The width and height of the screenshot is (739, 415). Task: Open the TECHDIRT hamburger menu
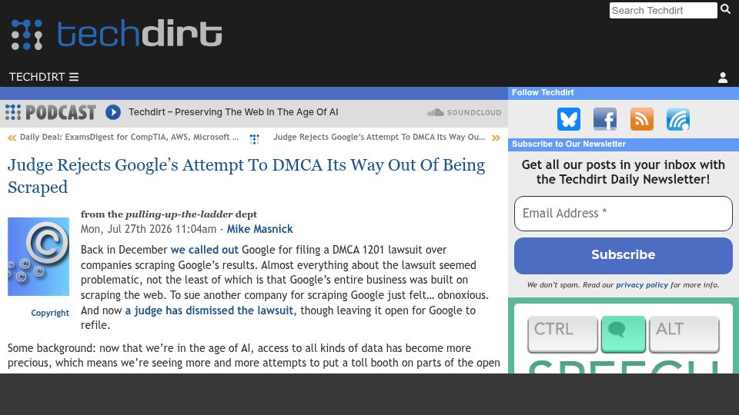click(44, 77)
